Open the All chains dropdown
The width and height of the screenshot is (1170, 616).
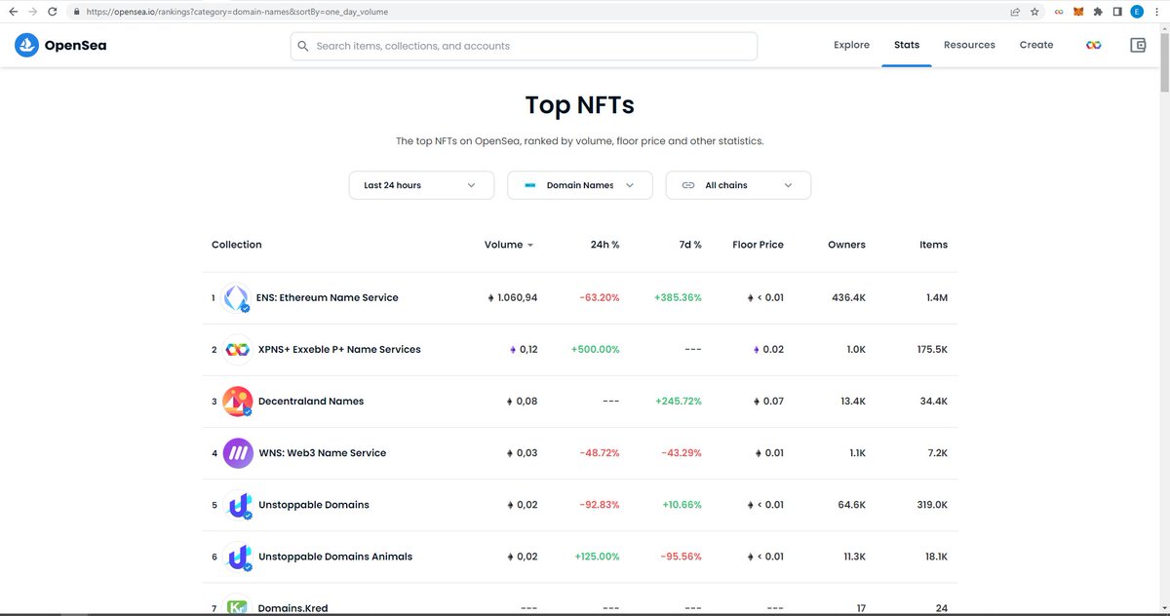738,185
